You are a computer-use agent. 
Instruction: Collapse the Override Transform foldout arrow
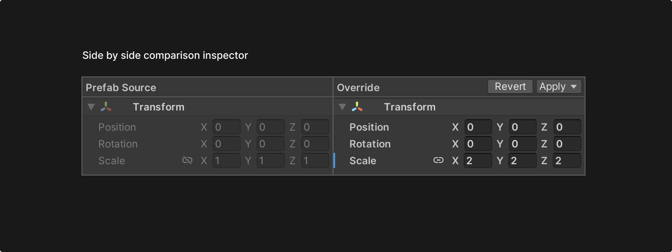(x=342, y=107)
